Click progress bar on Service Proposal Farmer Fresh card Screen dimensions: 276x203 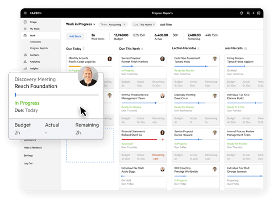143,66
